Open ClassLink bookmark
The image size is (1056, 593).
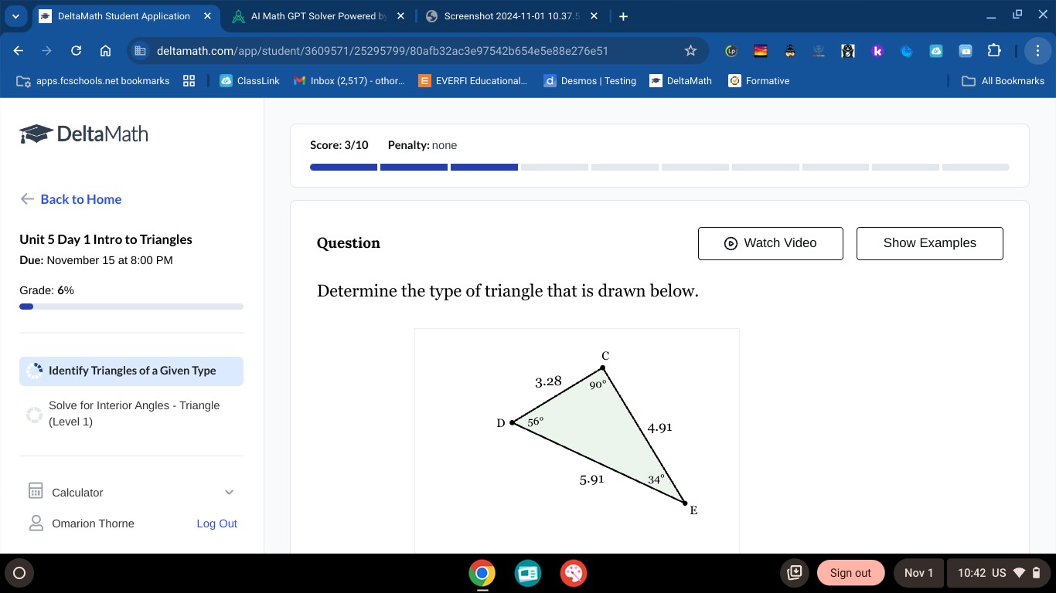[x=250, y=80]
